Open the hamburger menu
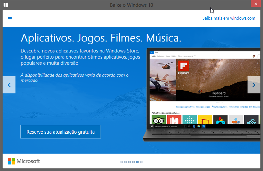Image resolution: width=263 pixels, height=171 pixels. click(x=10, y=19)
